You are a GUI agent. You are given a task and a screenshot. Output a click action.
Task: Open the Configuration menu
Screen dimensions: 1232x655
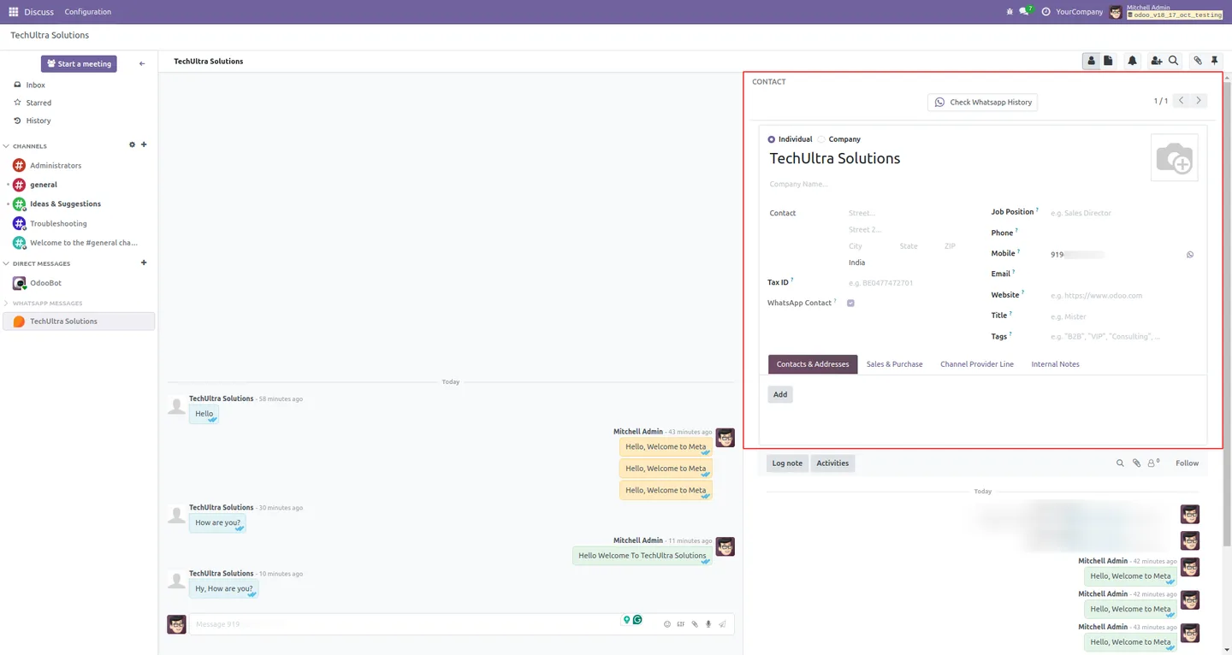point(87,12)
